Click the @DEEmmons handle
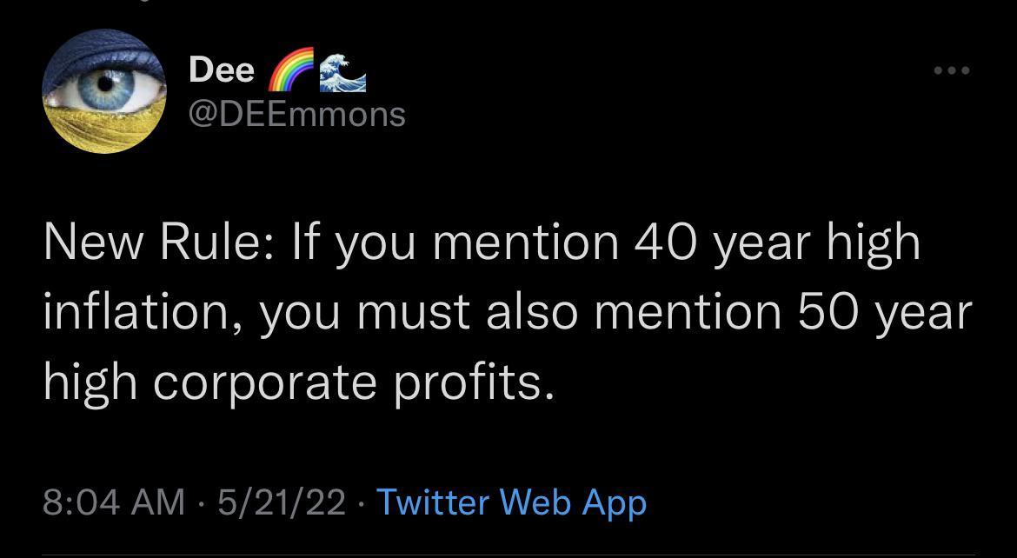This screenshot has height=558, width=1017. point(296,113)
